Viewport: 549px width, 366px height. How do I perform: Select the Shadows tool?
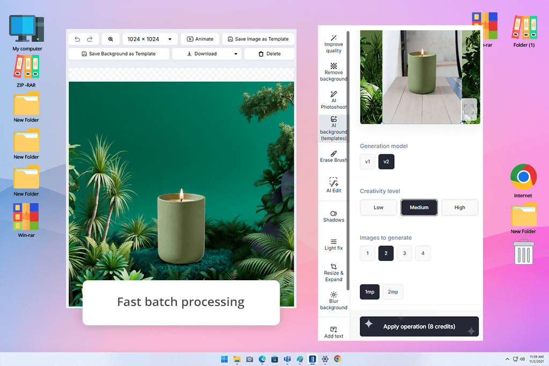(333, 216)
